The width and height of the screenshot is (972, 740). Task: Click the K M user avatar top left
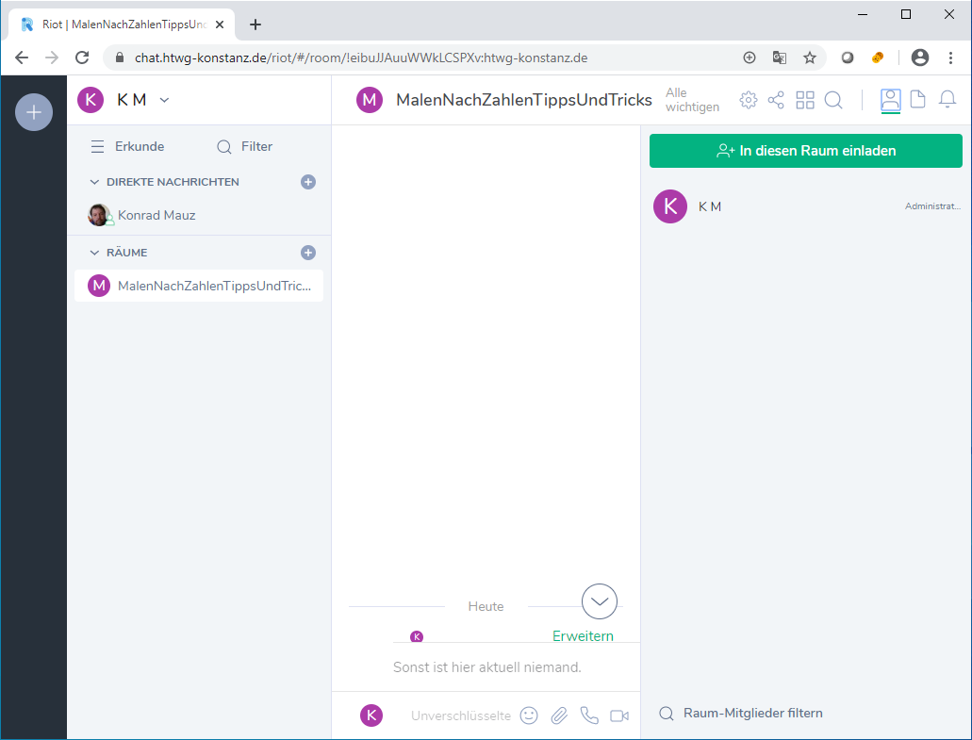coord(91,100)
